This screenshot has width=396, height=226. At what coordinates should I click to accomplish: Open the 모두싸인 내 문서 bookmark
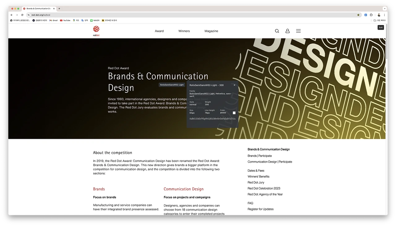(x=110, y=20)
